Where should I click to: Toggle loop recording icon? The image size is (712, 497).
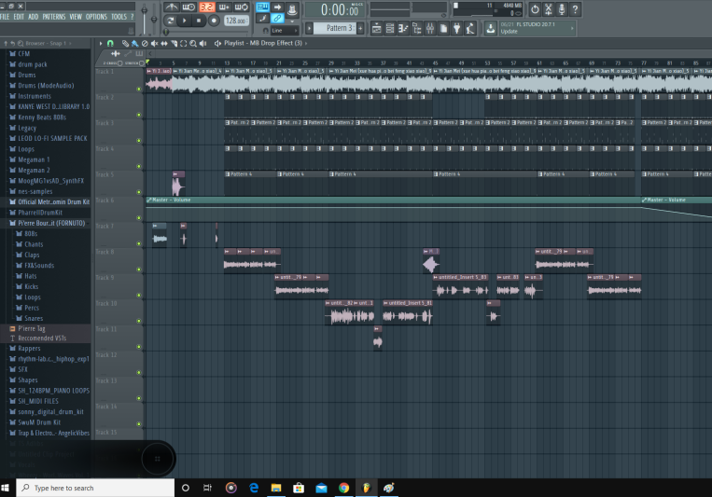click(x=242, y=7)
